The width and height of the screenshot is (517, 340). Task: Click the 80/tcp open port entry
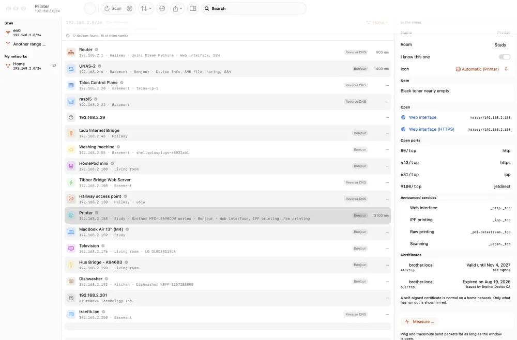(x=455, y=150)
